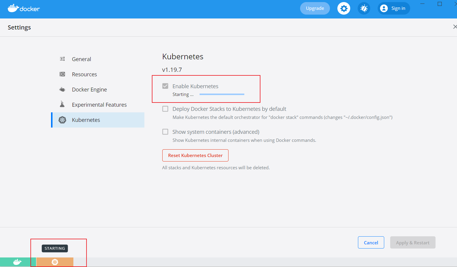Select the Kubernetes settings section

pos(98,120)
